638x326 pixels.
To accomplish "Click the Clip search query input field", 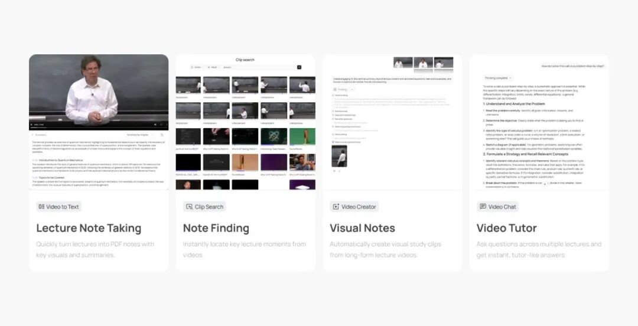I will coord(258,67).
